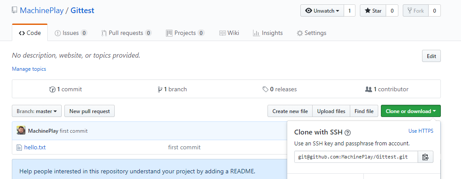461x179 pixels.
Task: Click the code brackets icon on Code tab
Action: pos(22,33)
